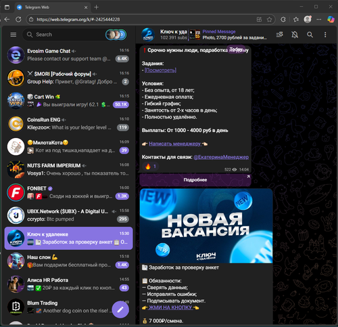This screenshot has height=327, width=338.
Task: Click the 6.4K unread badge on Evosim
Action: point(122,59)
